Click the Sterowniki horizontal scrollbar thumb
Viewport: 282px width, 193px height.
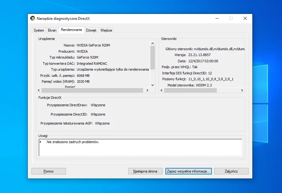click(190, 90)
